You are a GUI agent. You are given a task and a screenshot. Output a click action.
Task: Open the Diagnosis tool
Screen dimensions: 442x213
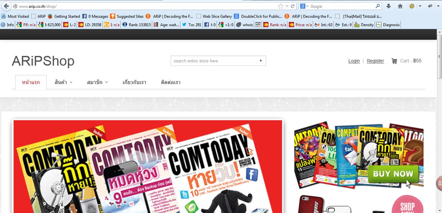388,25
